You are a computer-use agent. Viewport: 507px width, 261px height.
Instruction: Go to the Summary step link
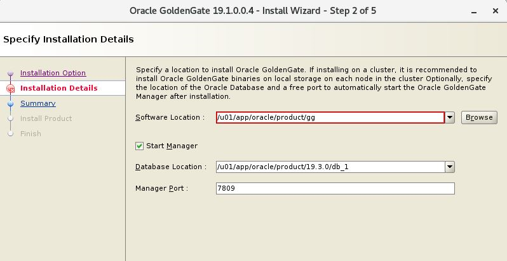click(38, 103)
